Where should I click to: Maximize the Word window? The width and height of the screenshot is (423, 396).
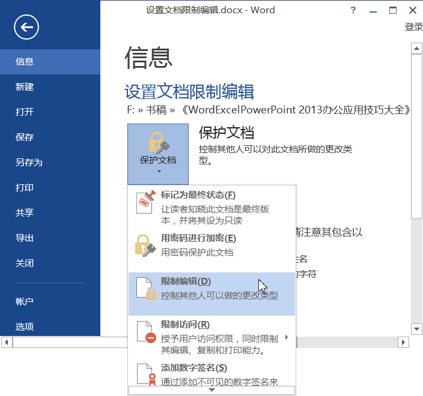pos(393,10)
